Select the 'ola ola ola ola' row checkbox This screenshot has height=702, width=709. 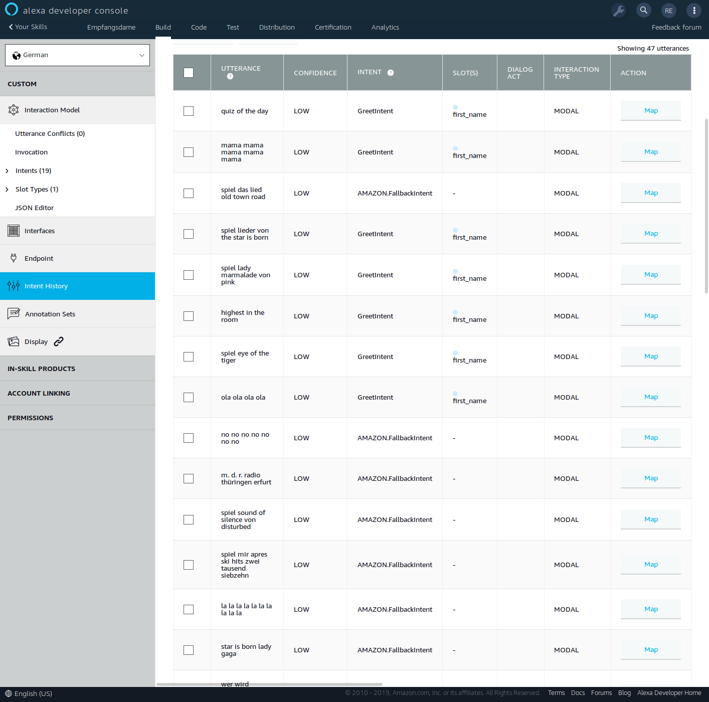pyautogui.click(x=189, y=398)
